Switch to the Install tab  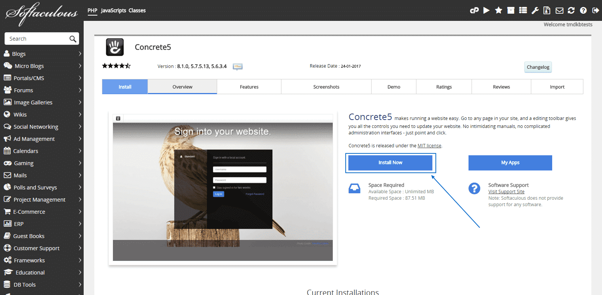(x=125, y=87)
